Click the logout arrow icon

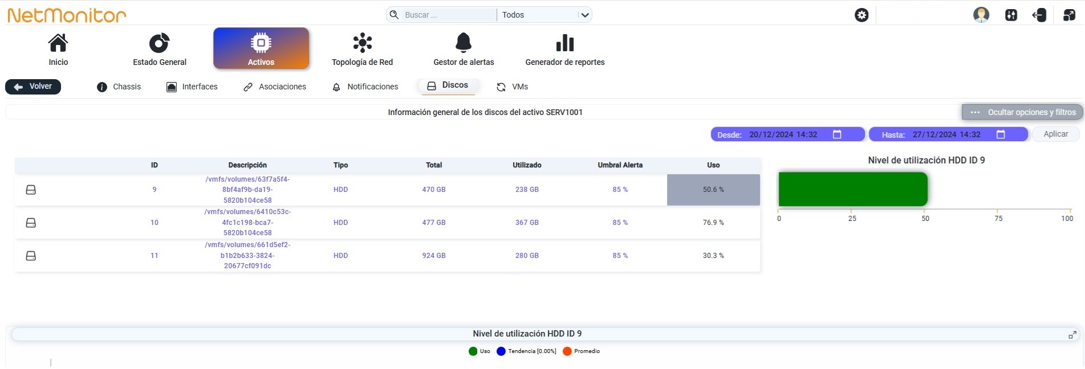coord(1039,15)
